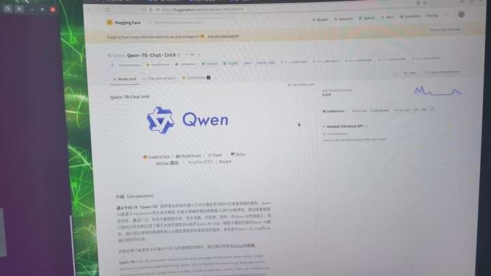Click the 介绍 (Introduction) heading
This screenshot has width=491, height=276.
134,196
